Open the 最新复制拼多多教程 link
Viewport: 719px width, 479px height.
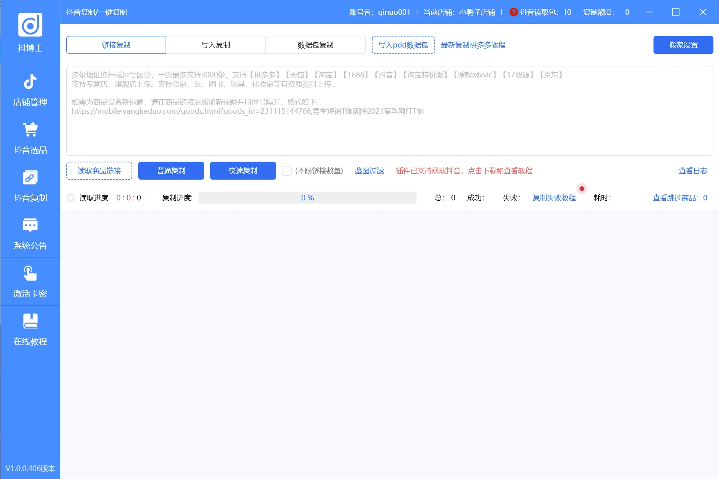tap(473, 45)
